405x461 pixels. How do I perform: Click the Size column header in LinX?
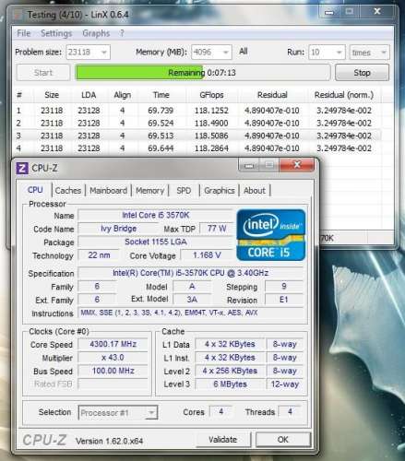52,95
